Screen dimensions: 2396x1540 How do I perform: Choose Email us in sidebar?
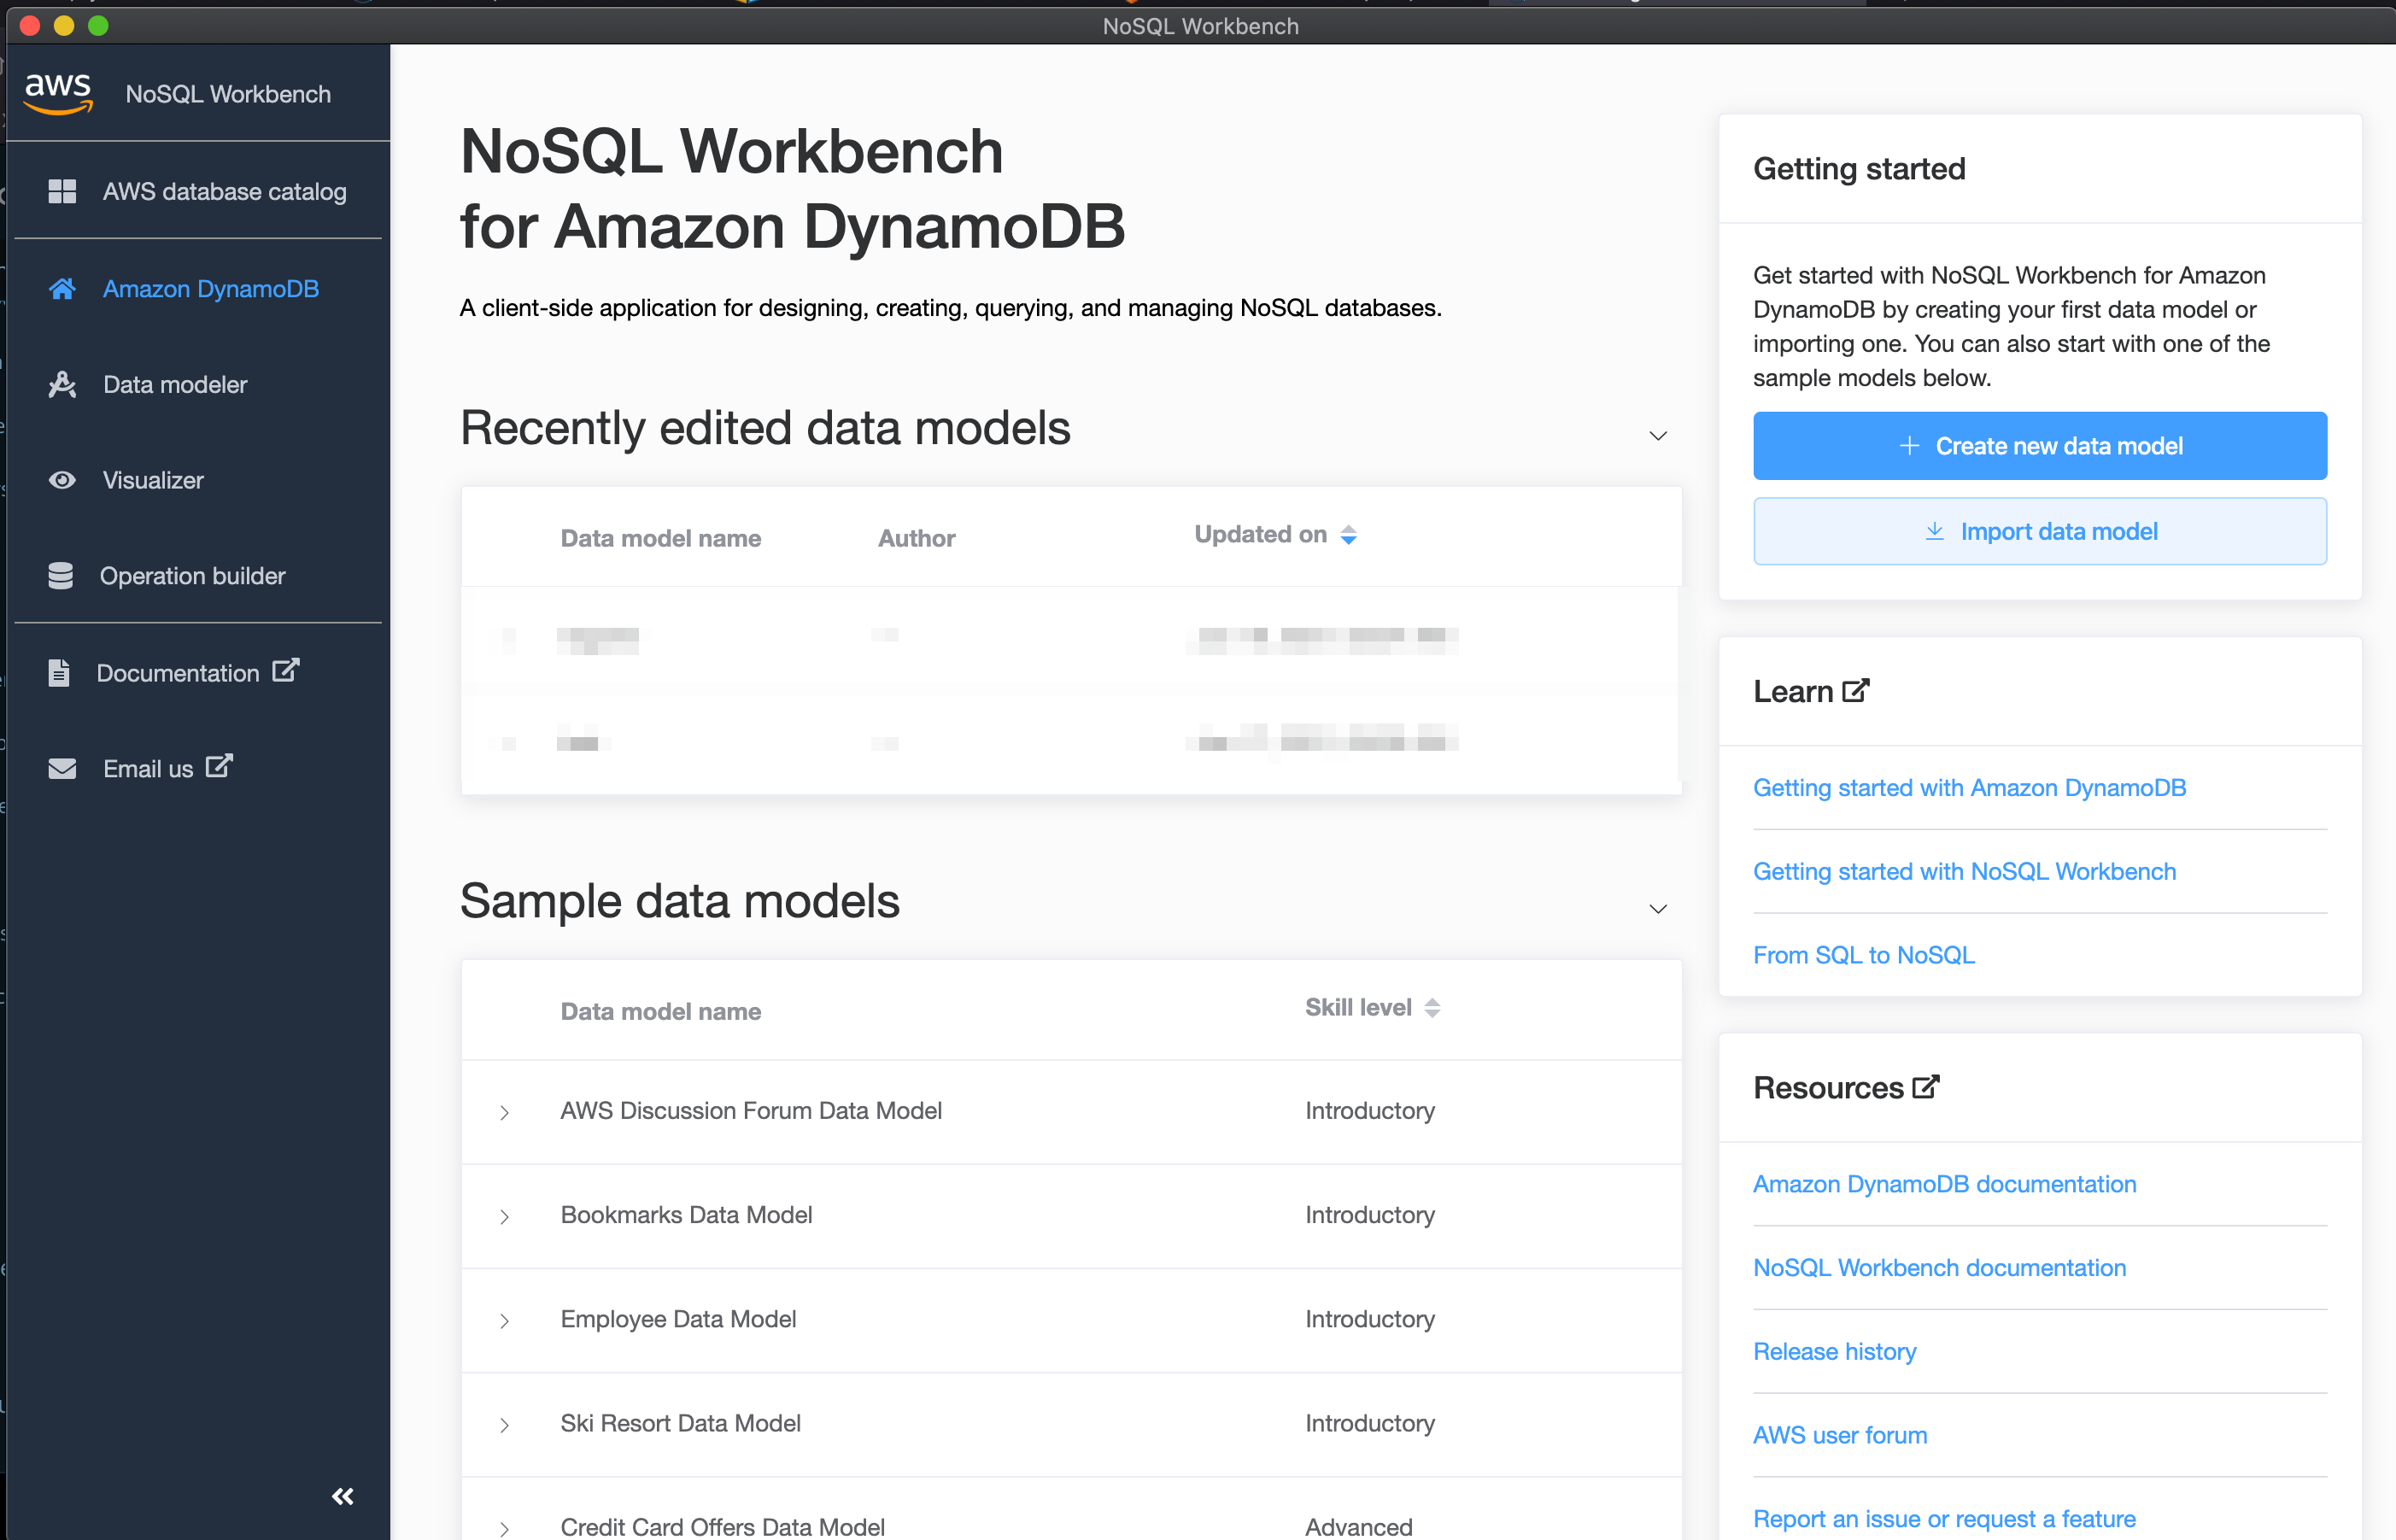coord(198,769)
